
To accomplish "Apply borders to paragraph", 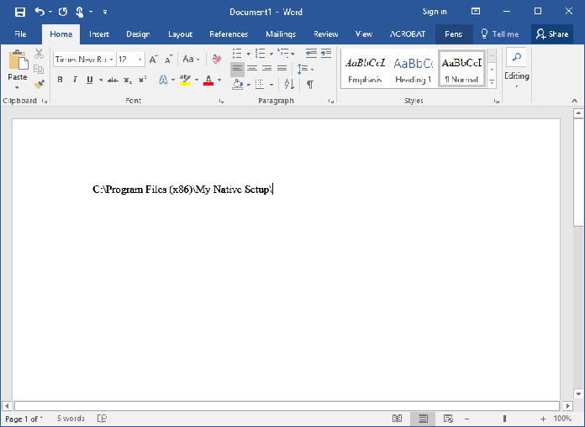I will pos(260,85).
